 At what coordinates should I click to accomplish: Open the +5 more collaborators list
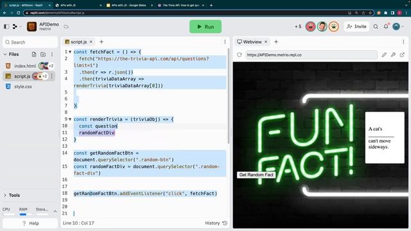click(298, 26)
